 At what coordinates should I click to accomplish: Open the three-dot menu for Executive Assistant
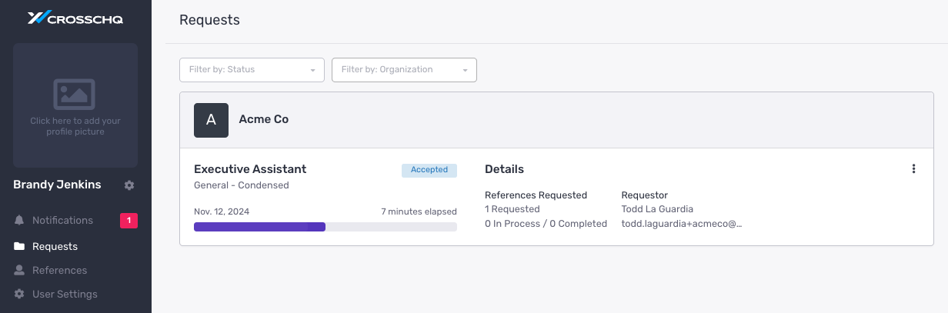(913, 169)
